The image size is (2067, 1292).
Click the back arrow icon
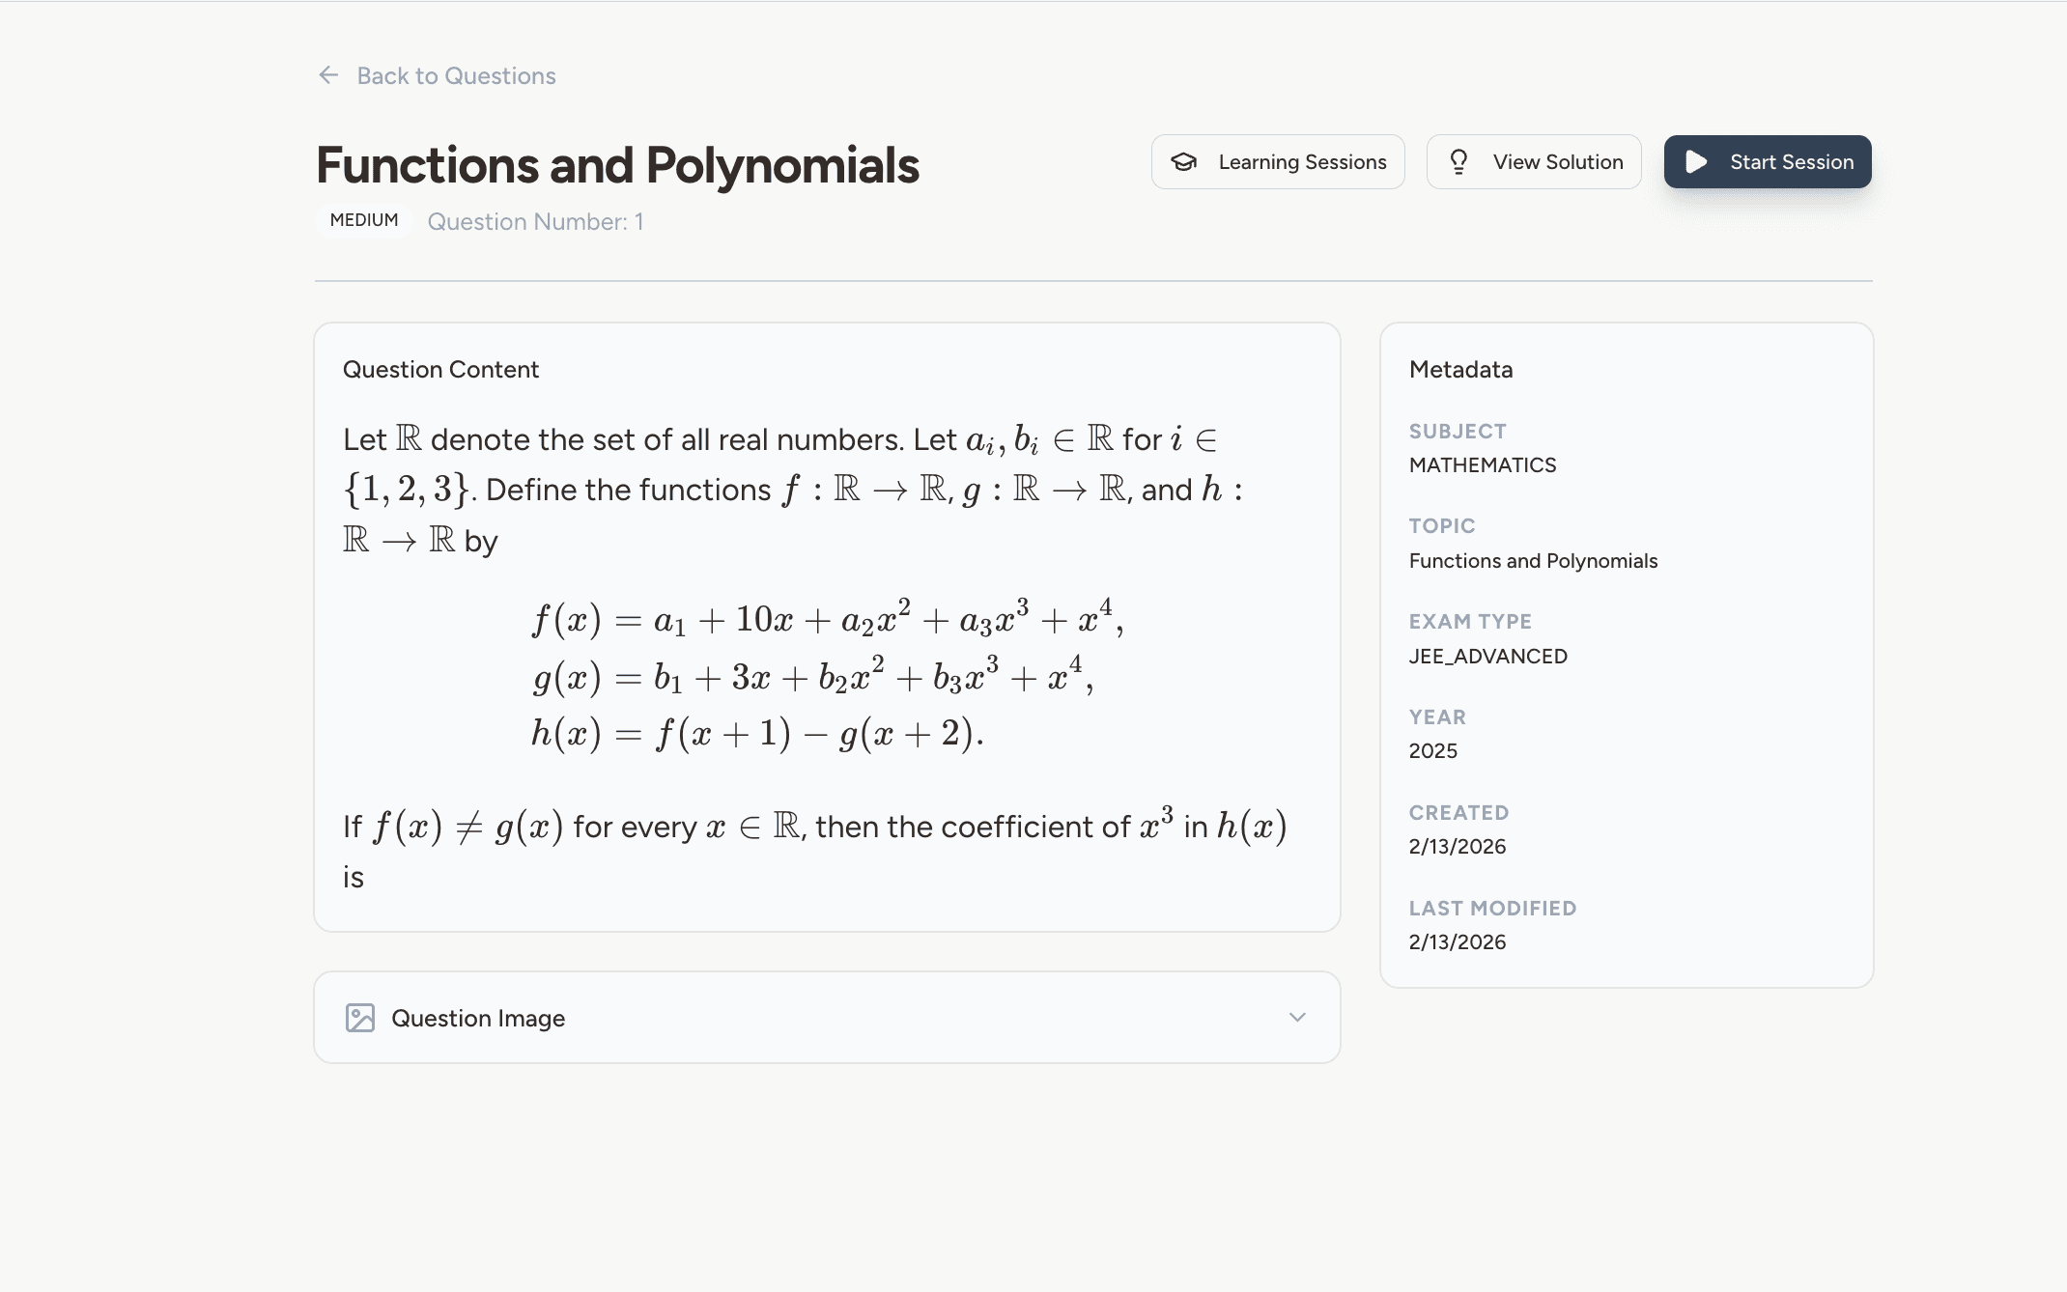click(327, 75)
